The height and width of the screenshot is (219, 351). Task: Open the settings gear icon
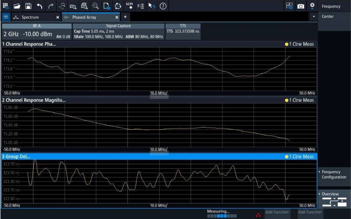pyautogui.click(x=312, y=6)
